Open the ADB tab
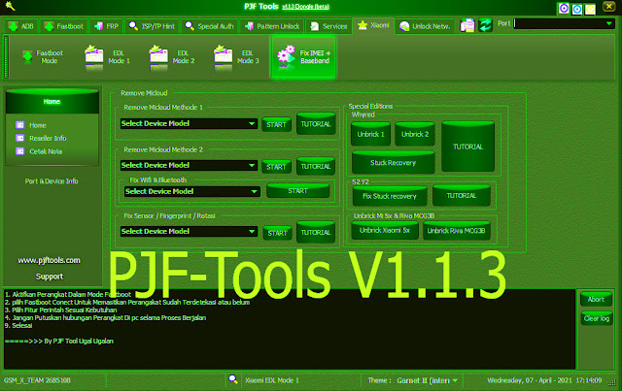622x391 pixels. (x=21, y=26)
